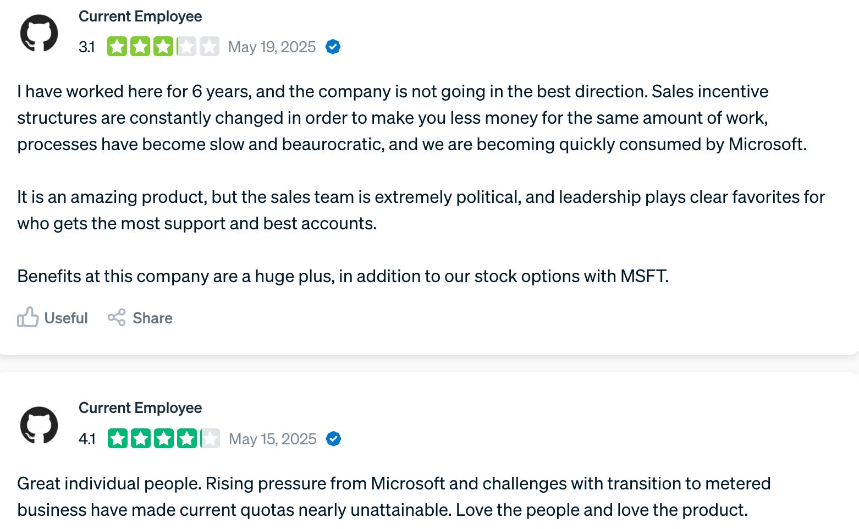Select the Current Employee heading of the second review
Viewport: 859px width, 529px height.
pyautogui.click(x=140, y=408)
